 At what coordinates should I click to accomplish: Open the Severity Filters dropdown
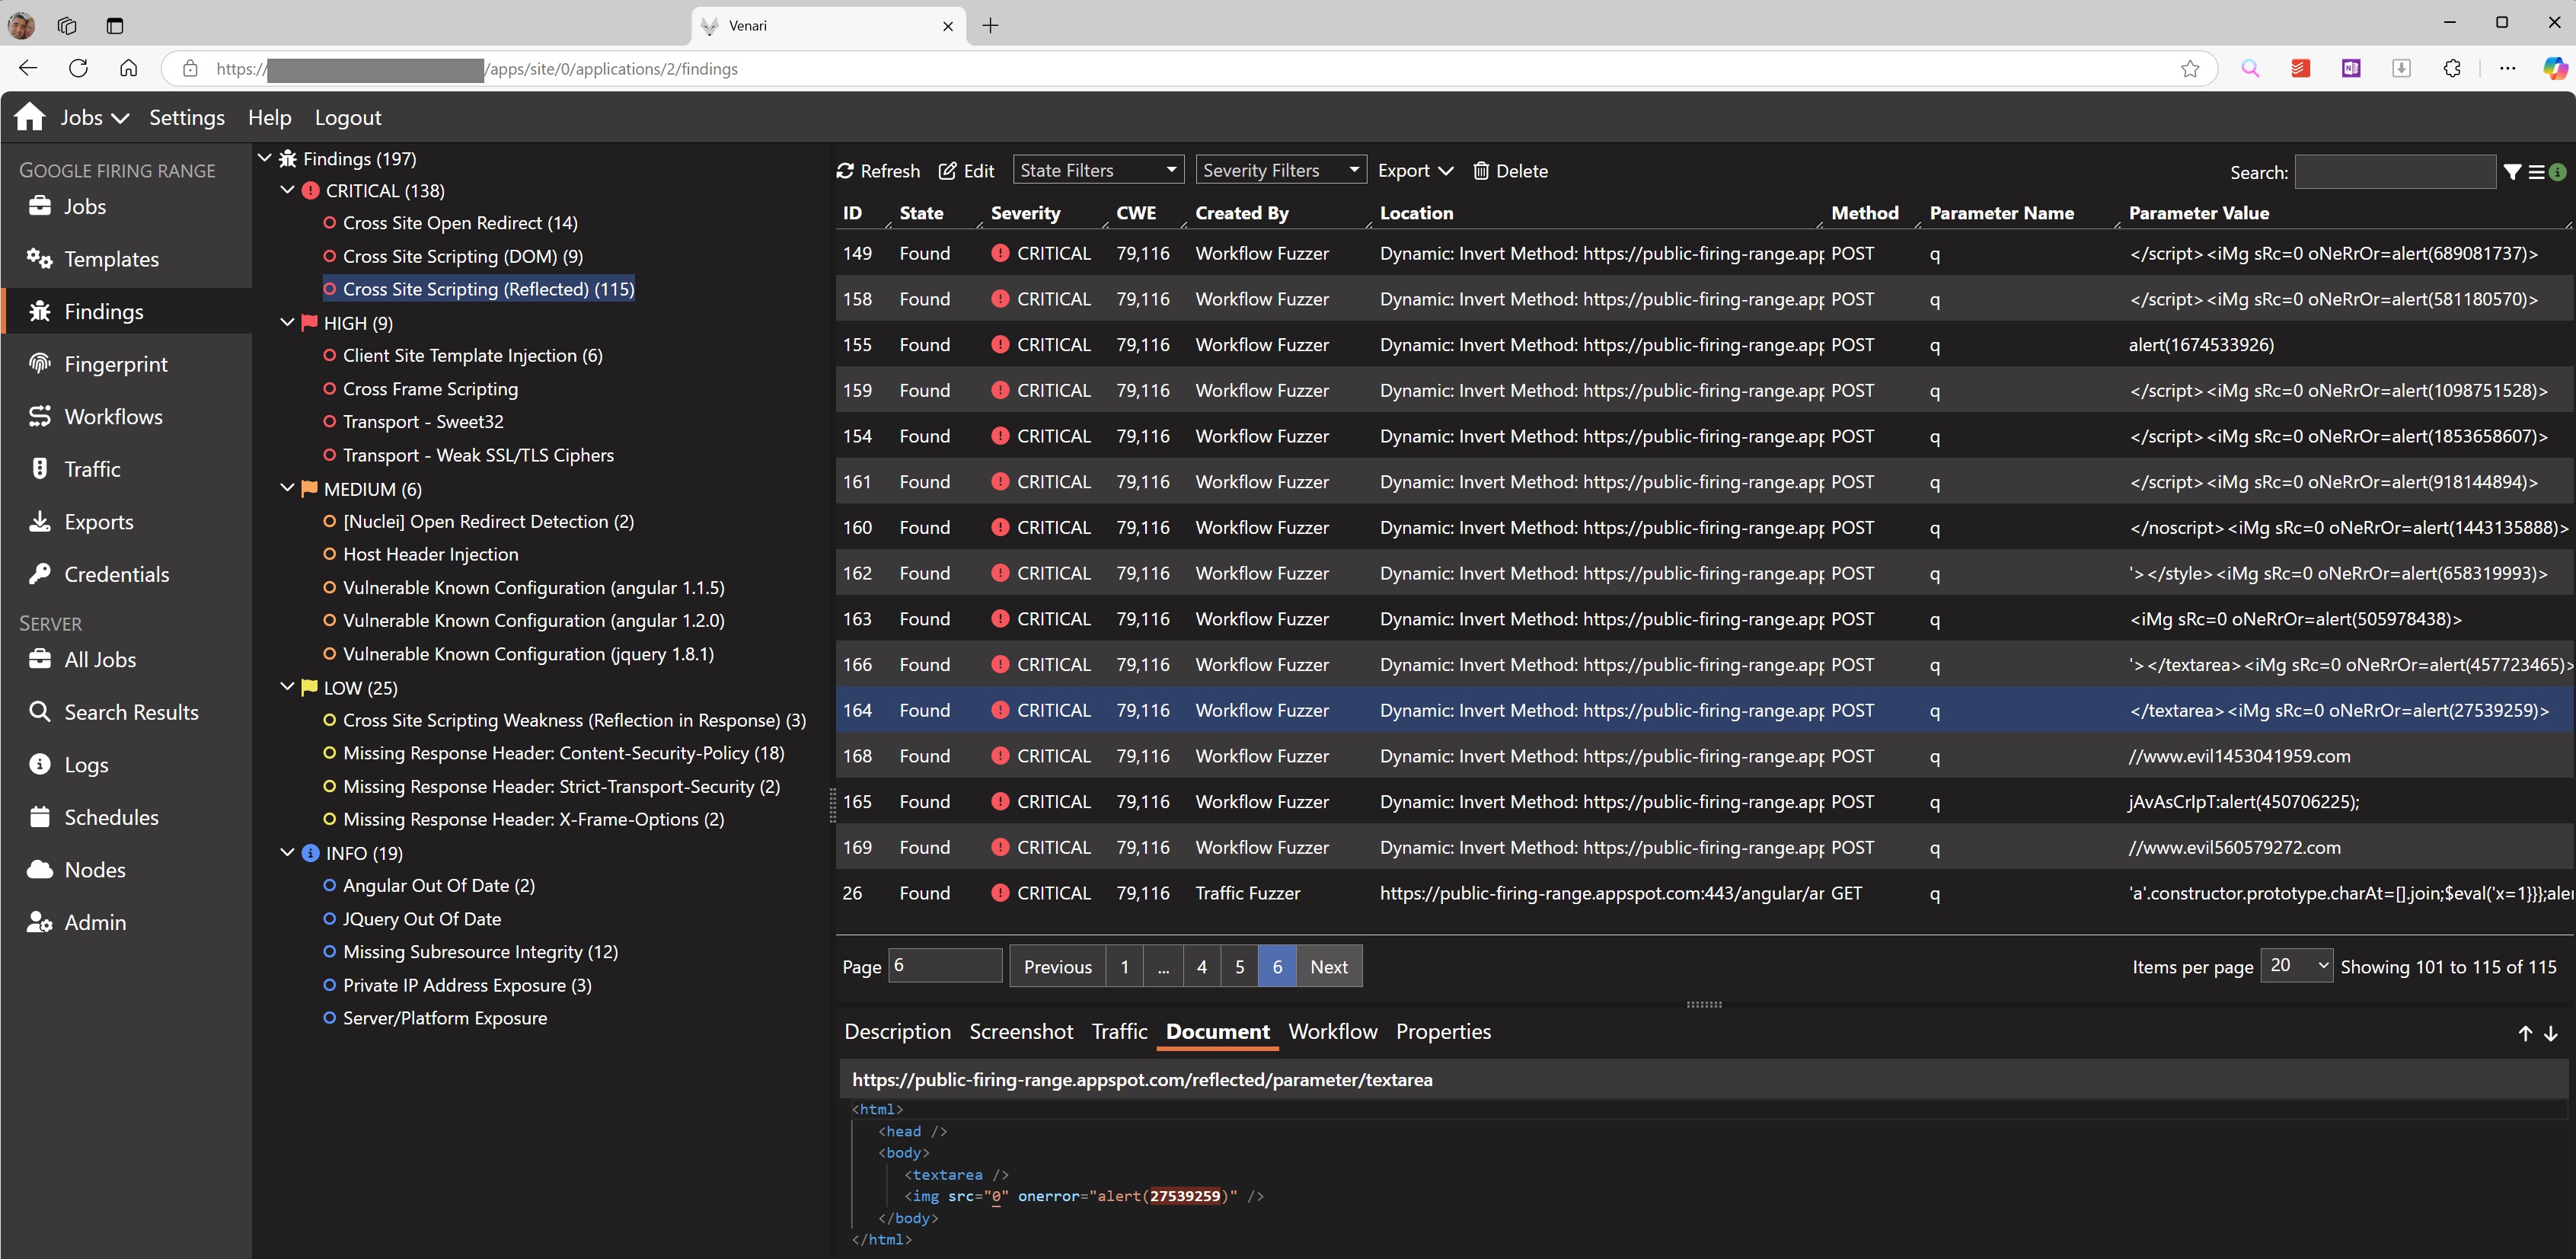tap(1280, 170)
